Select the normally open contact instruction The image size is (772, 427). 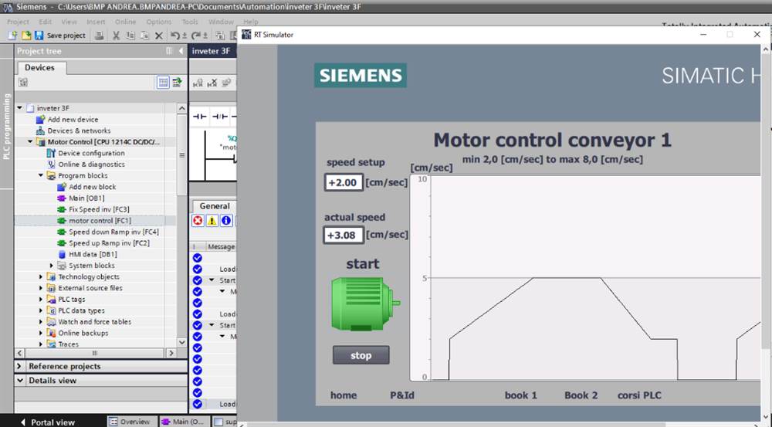(199, 117)
